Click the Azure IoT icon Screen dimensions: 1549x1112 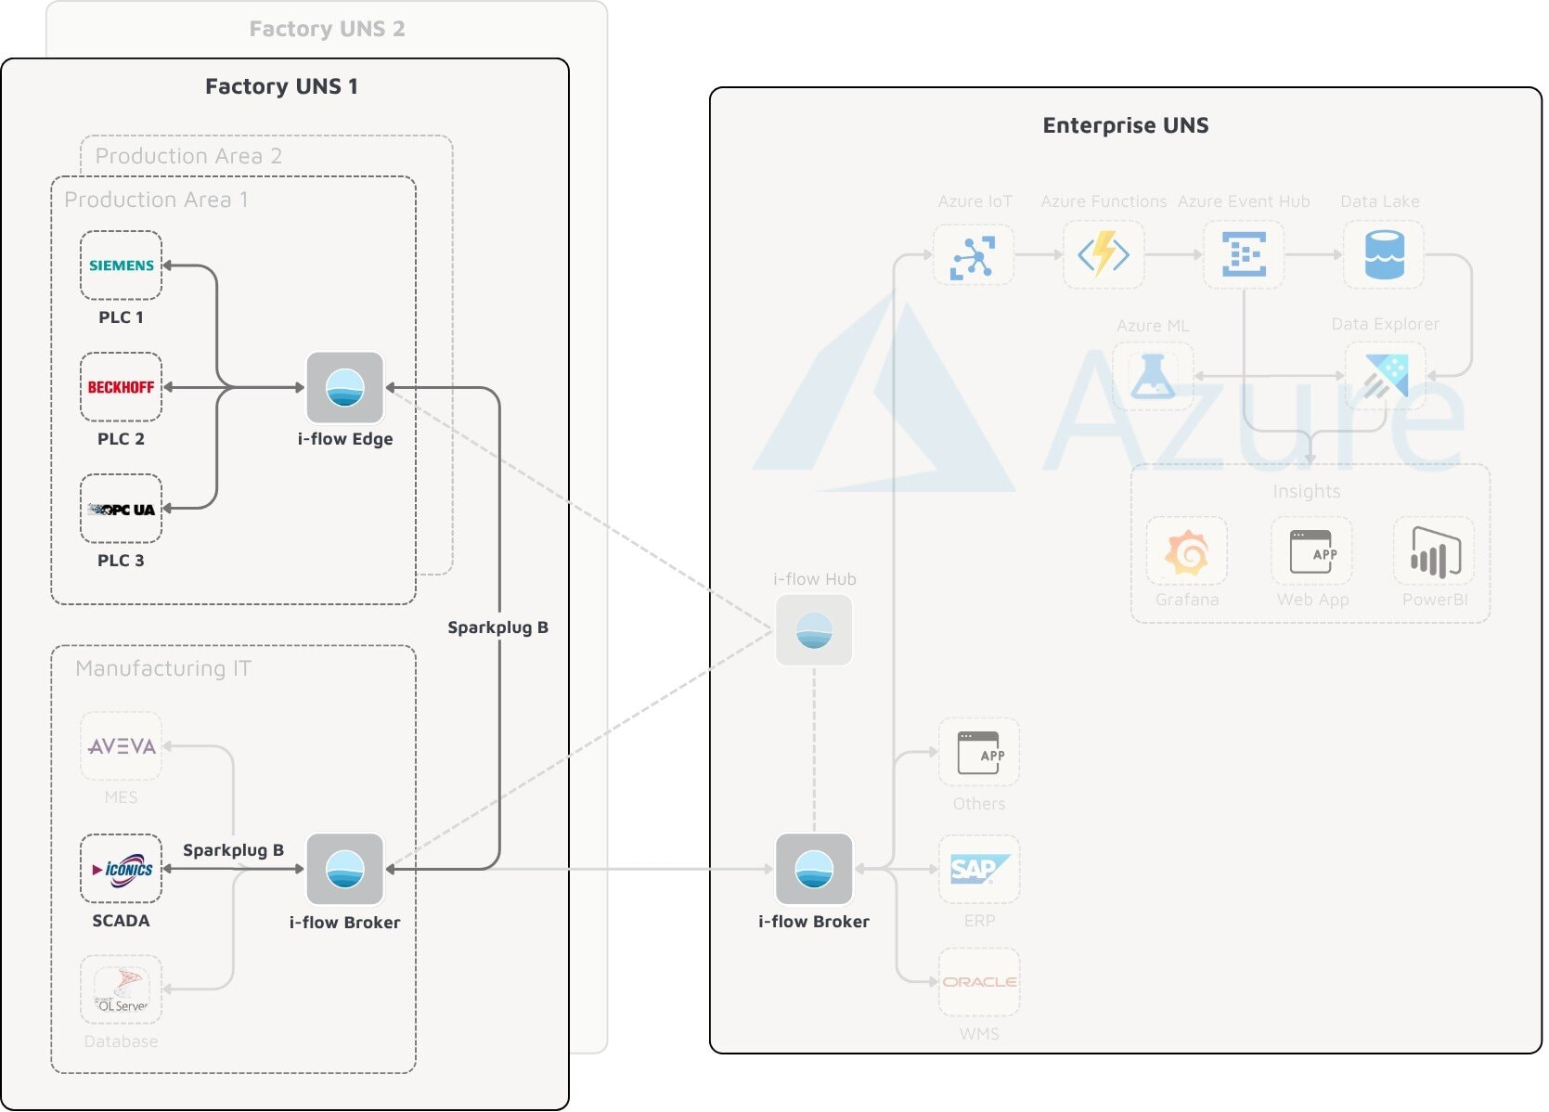point(974,255)
